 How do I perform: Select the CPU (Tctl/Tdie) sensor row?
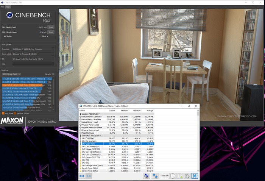[117, 138]
